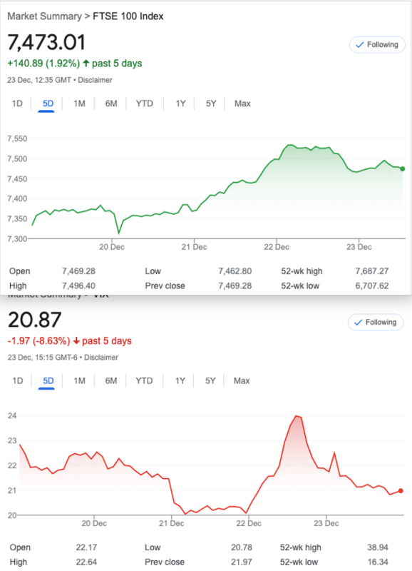
Task: Select 6M range tab on VIX chart
Action: coord(111,381)
